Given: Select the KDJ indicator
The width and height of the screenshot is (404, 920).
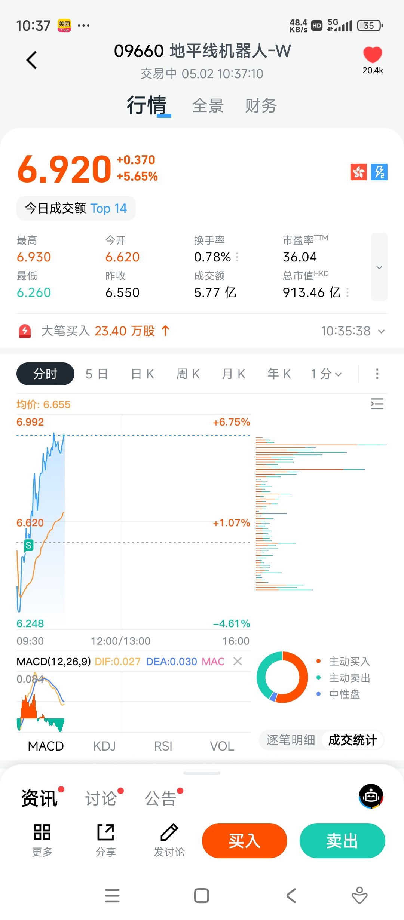Looking at the screenshot, I should pyautogui.click(x=104, y=746).
